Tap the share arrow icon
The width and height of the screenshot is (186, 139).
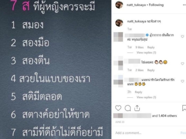pos(137,108)
